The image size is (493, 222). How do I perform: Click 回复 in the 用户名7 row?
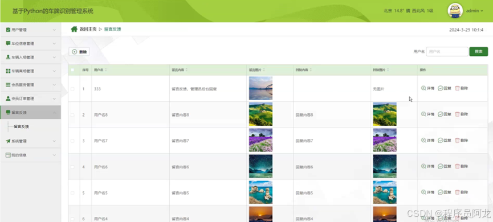(x=445, y=141)
